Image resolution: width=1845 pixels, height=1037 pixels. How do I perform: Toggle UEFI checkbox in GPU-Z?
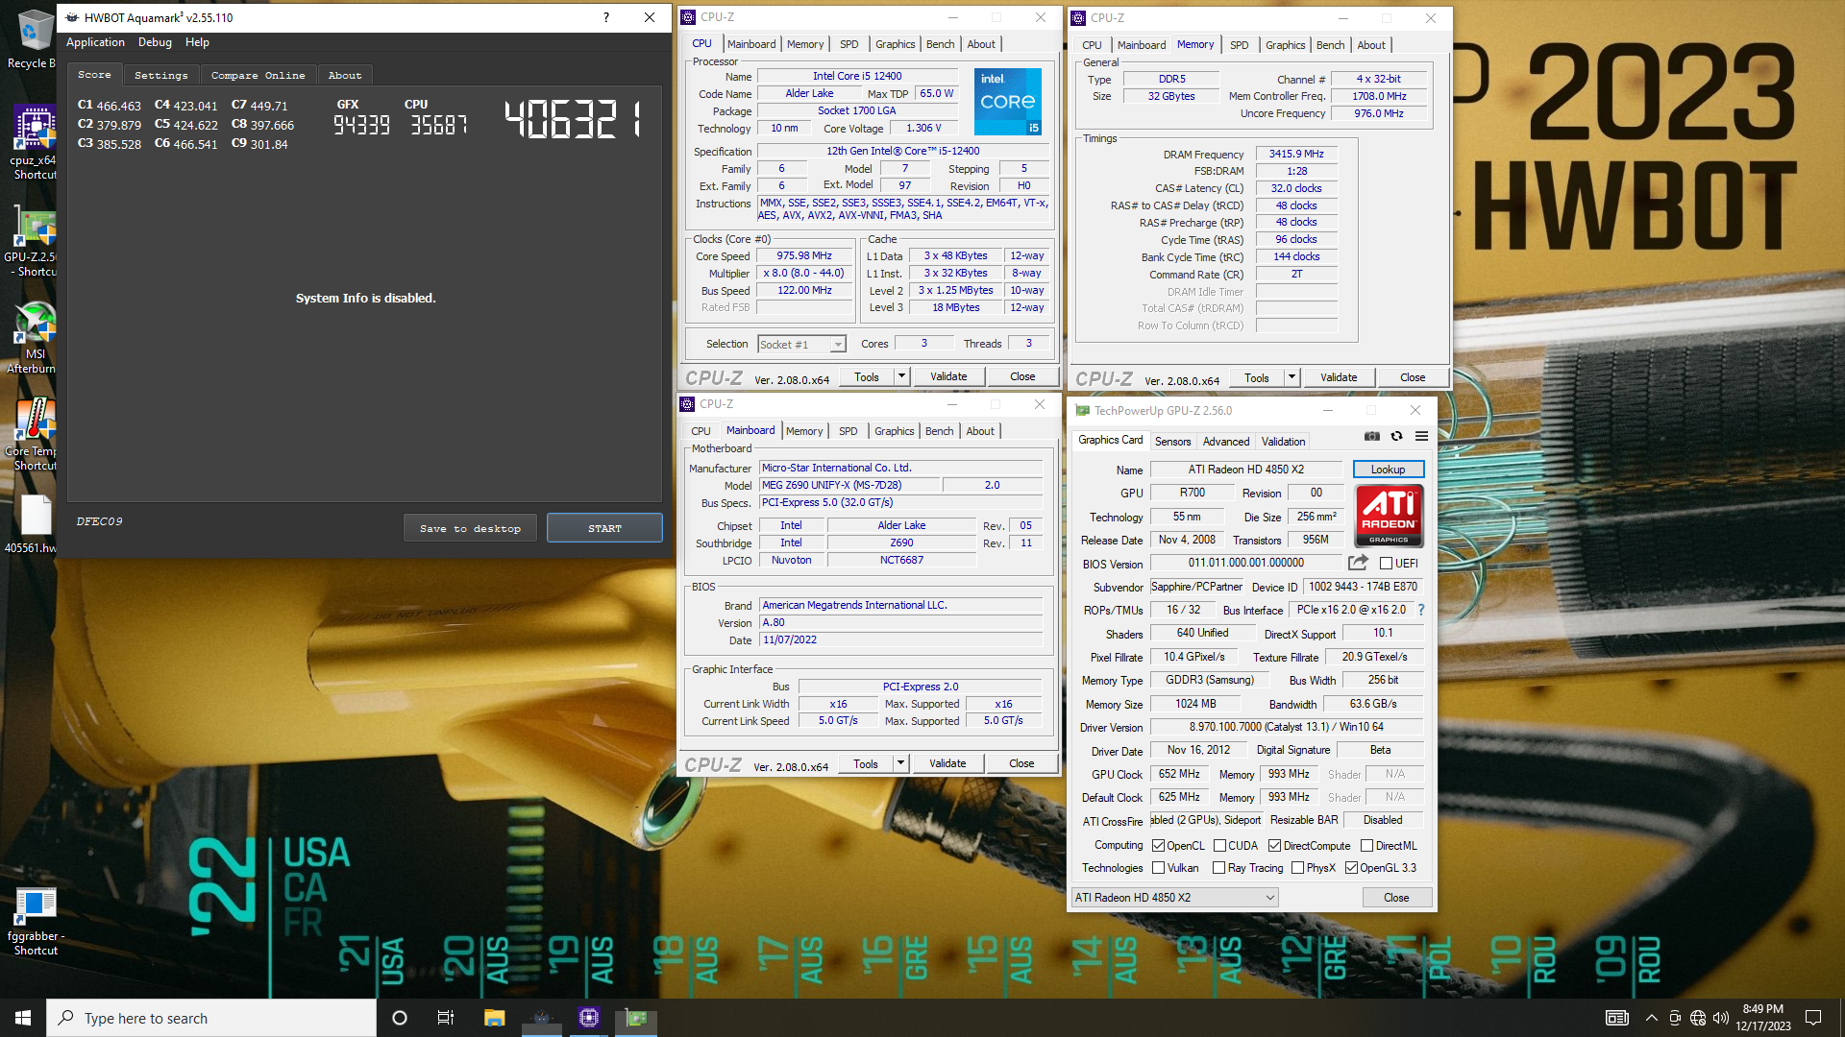1386,564
